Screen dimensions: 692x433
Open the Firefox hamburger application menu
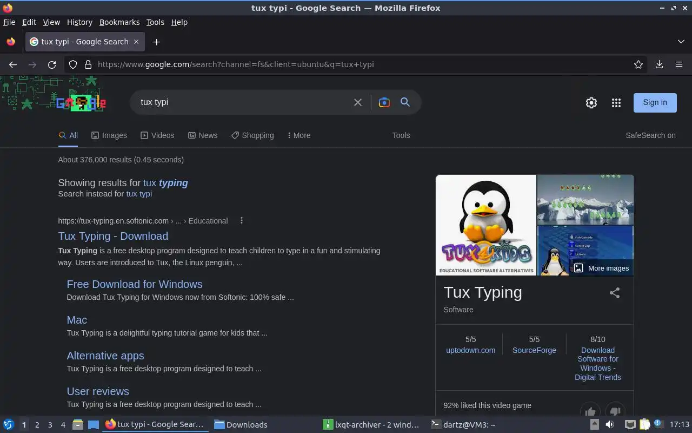(x=679, y=64)
